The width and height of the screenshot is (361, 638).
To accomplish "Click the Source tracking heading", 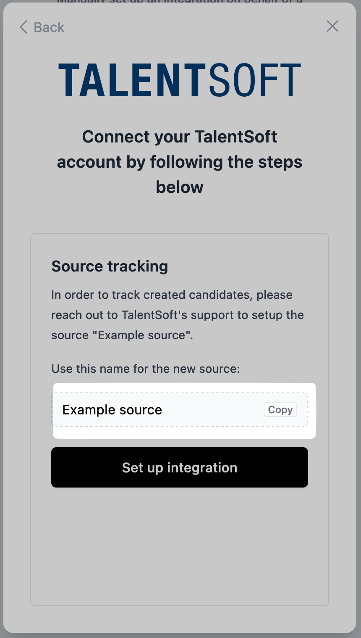I will (x=110, y=266).
